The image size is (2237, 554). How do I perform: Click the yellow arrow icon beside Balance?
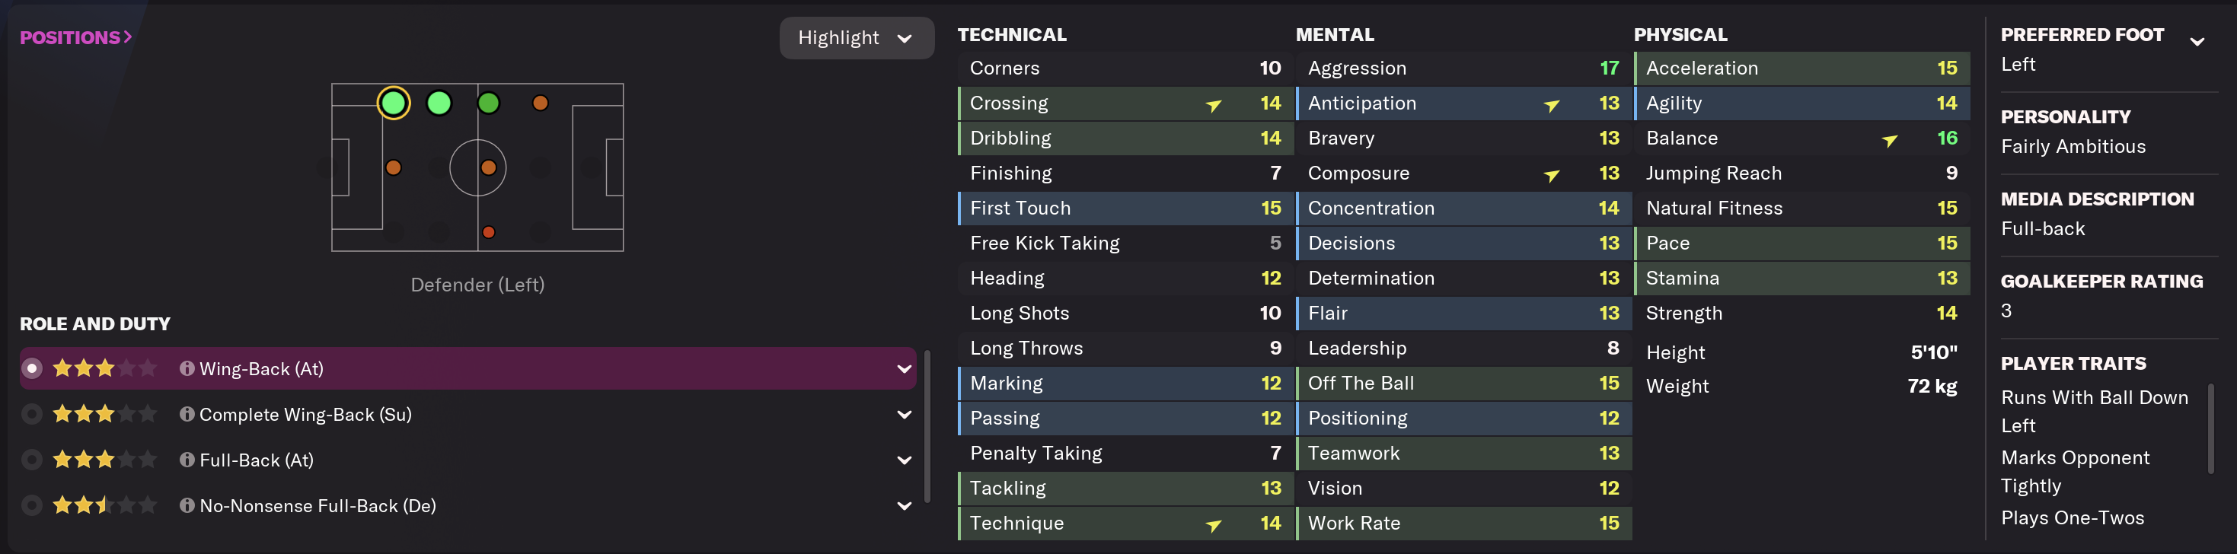click(1889, 140)
